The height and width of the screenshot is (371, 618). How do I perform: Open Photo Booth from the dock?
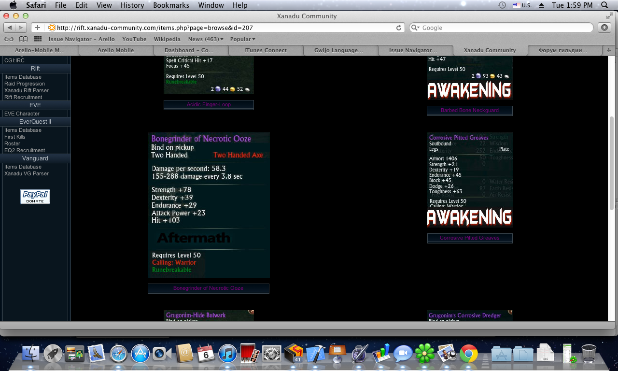tap(250, 354)
